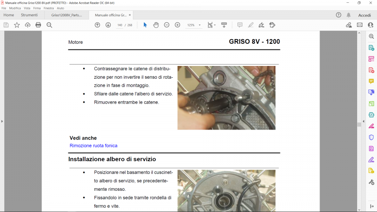Open the Sign document tool
This screenshot has height=212, width=377.
click(x=262, y=25)
